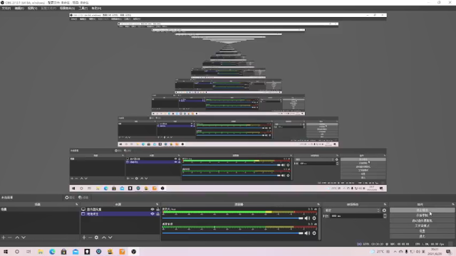Click the window capture source icon
The image size is (456, 256).
point(83,214)
